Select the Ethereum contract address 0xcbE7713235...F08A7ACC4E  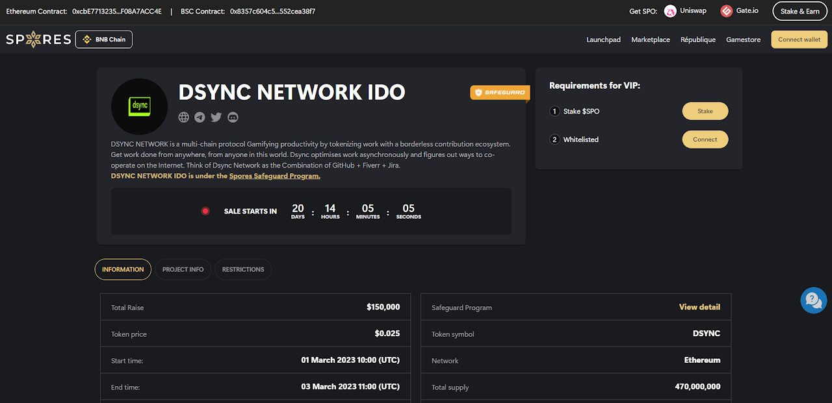tap(117, 12)
